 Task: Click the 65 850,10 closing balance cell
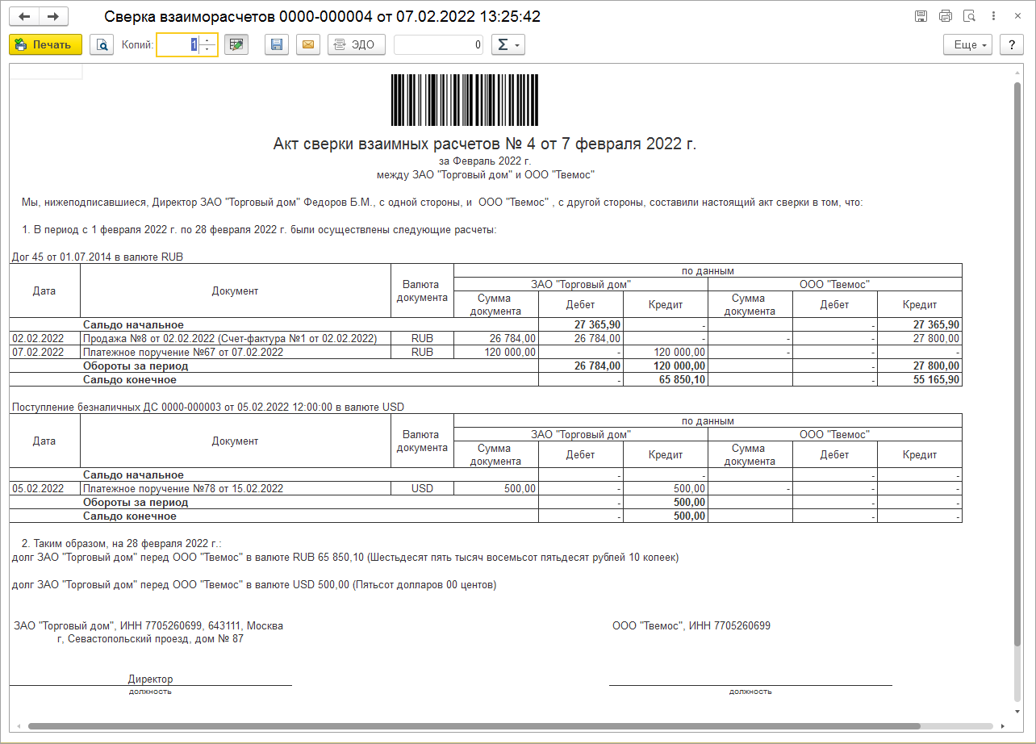[x=666, y=379]
